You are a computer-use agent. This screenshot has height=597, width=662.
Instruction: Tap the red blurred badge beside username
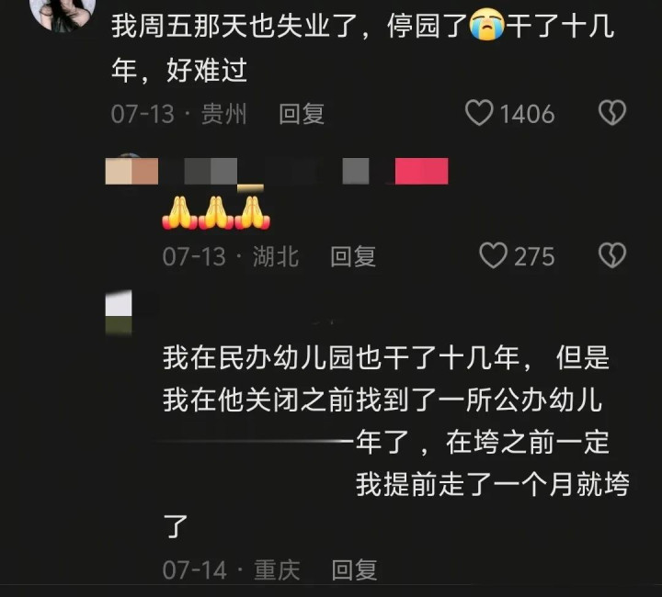(421, 171)
